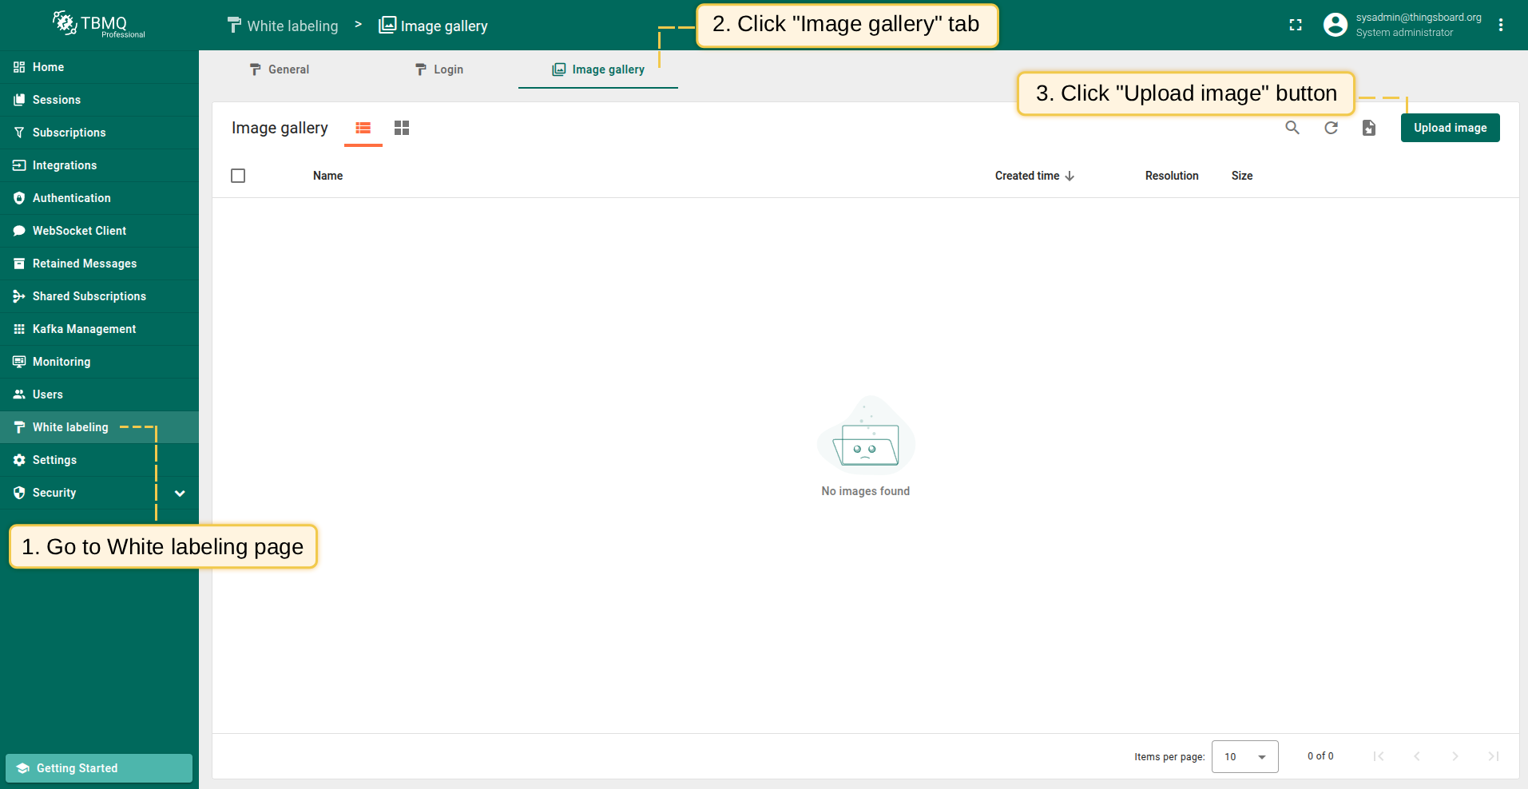
Task: Refresh the image gallery list
Action: pos(1331,128)
